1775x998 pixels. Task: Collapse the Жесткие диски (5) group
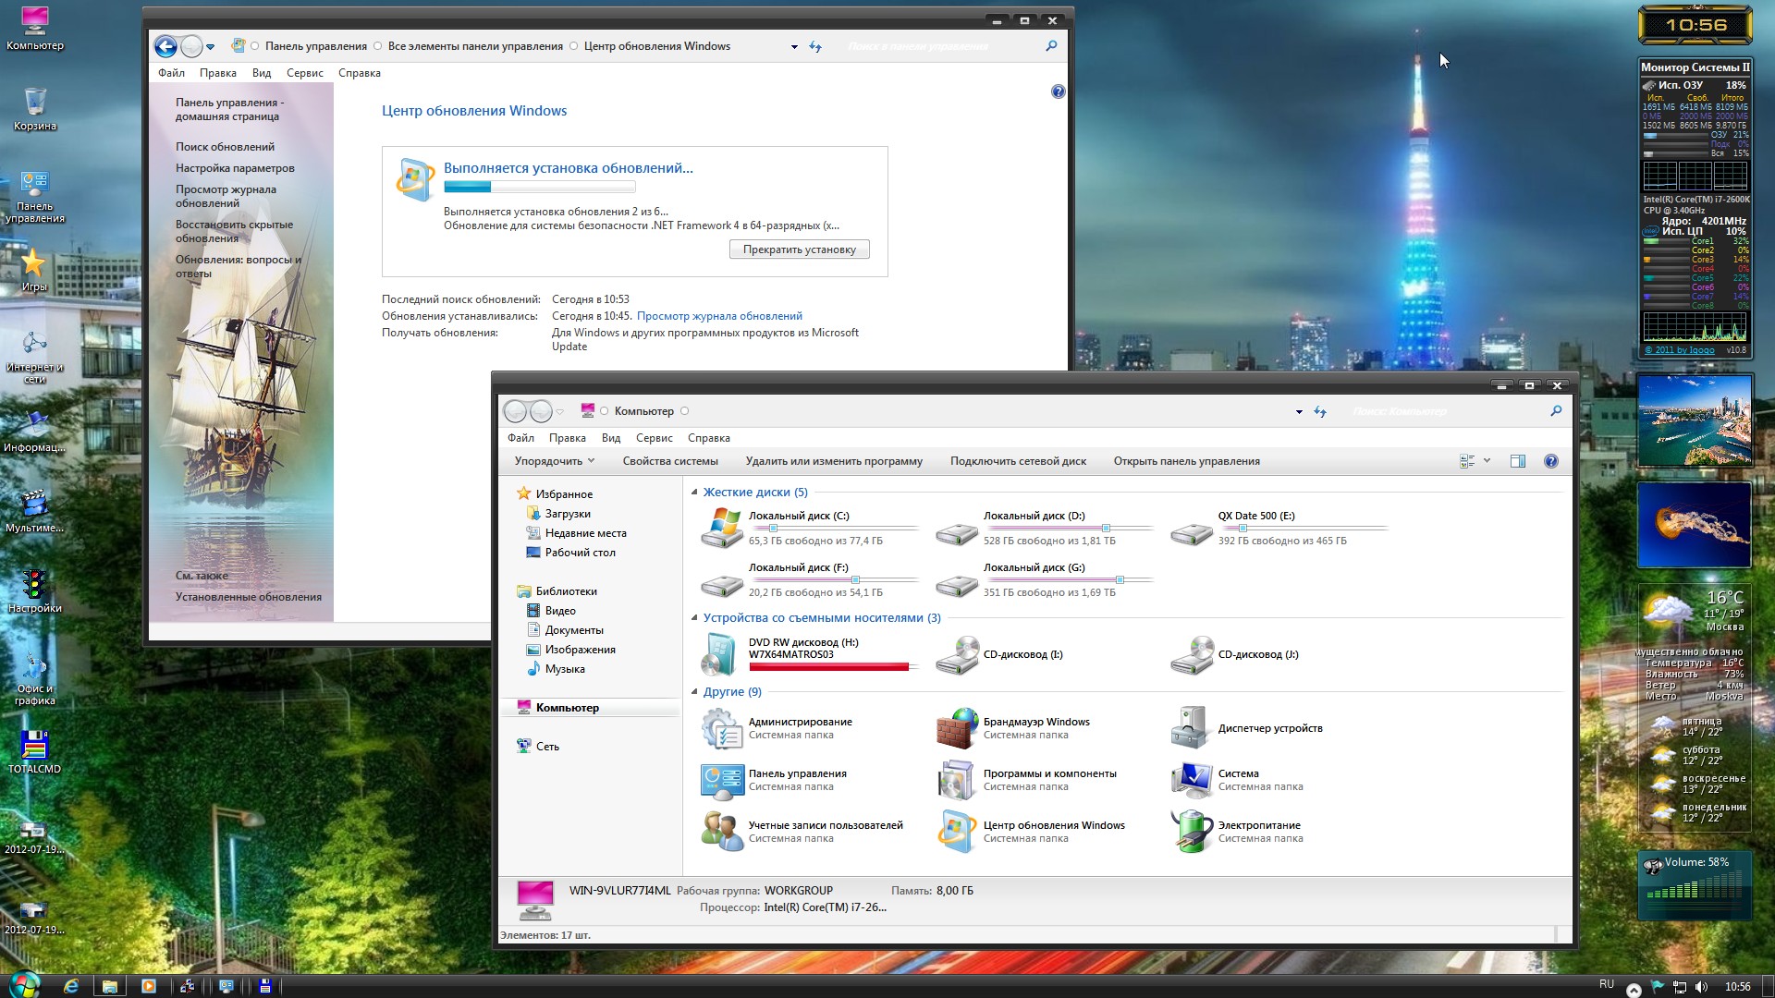694,493
